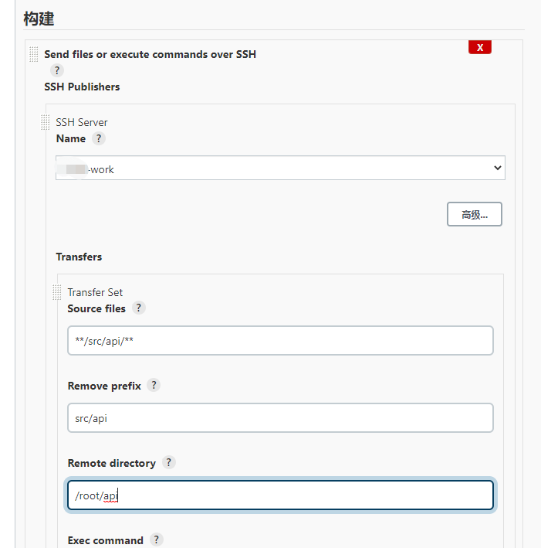Viewport: 541px width, 548px height.
Task: Click the Transfer Set title text
Action: [x=95, y=292]
